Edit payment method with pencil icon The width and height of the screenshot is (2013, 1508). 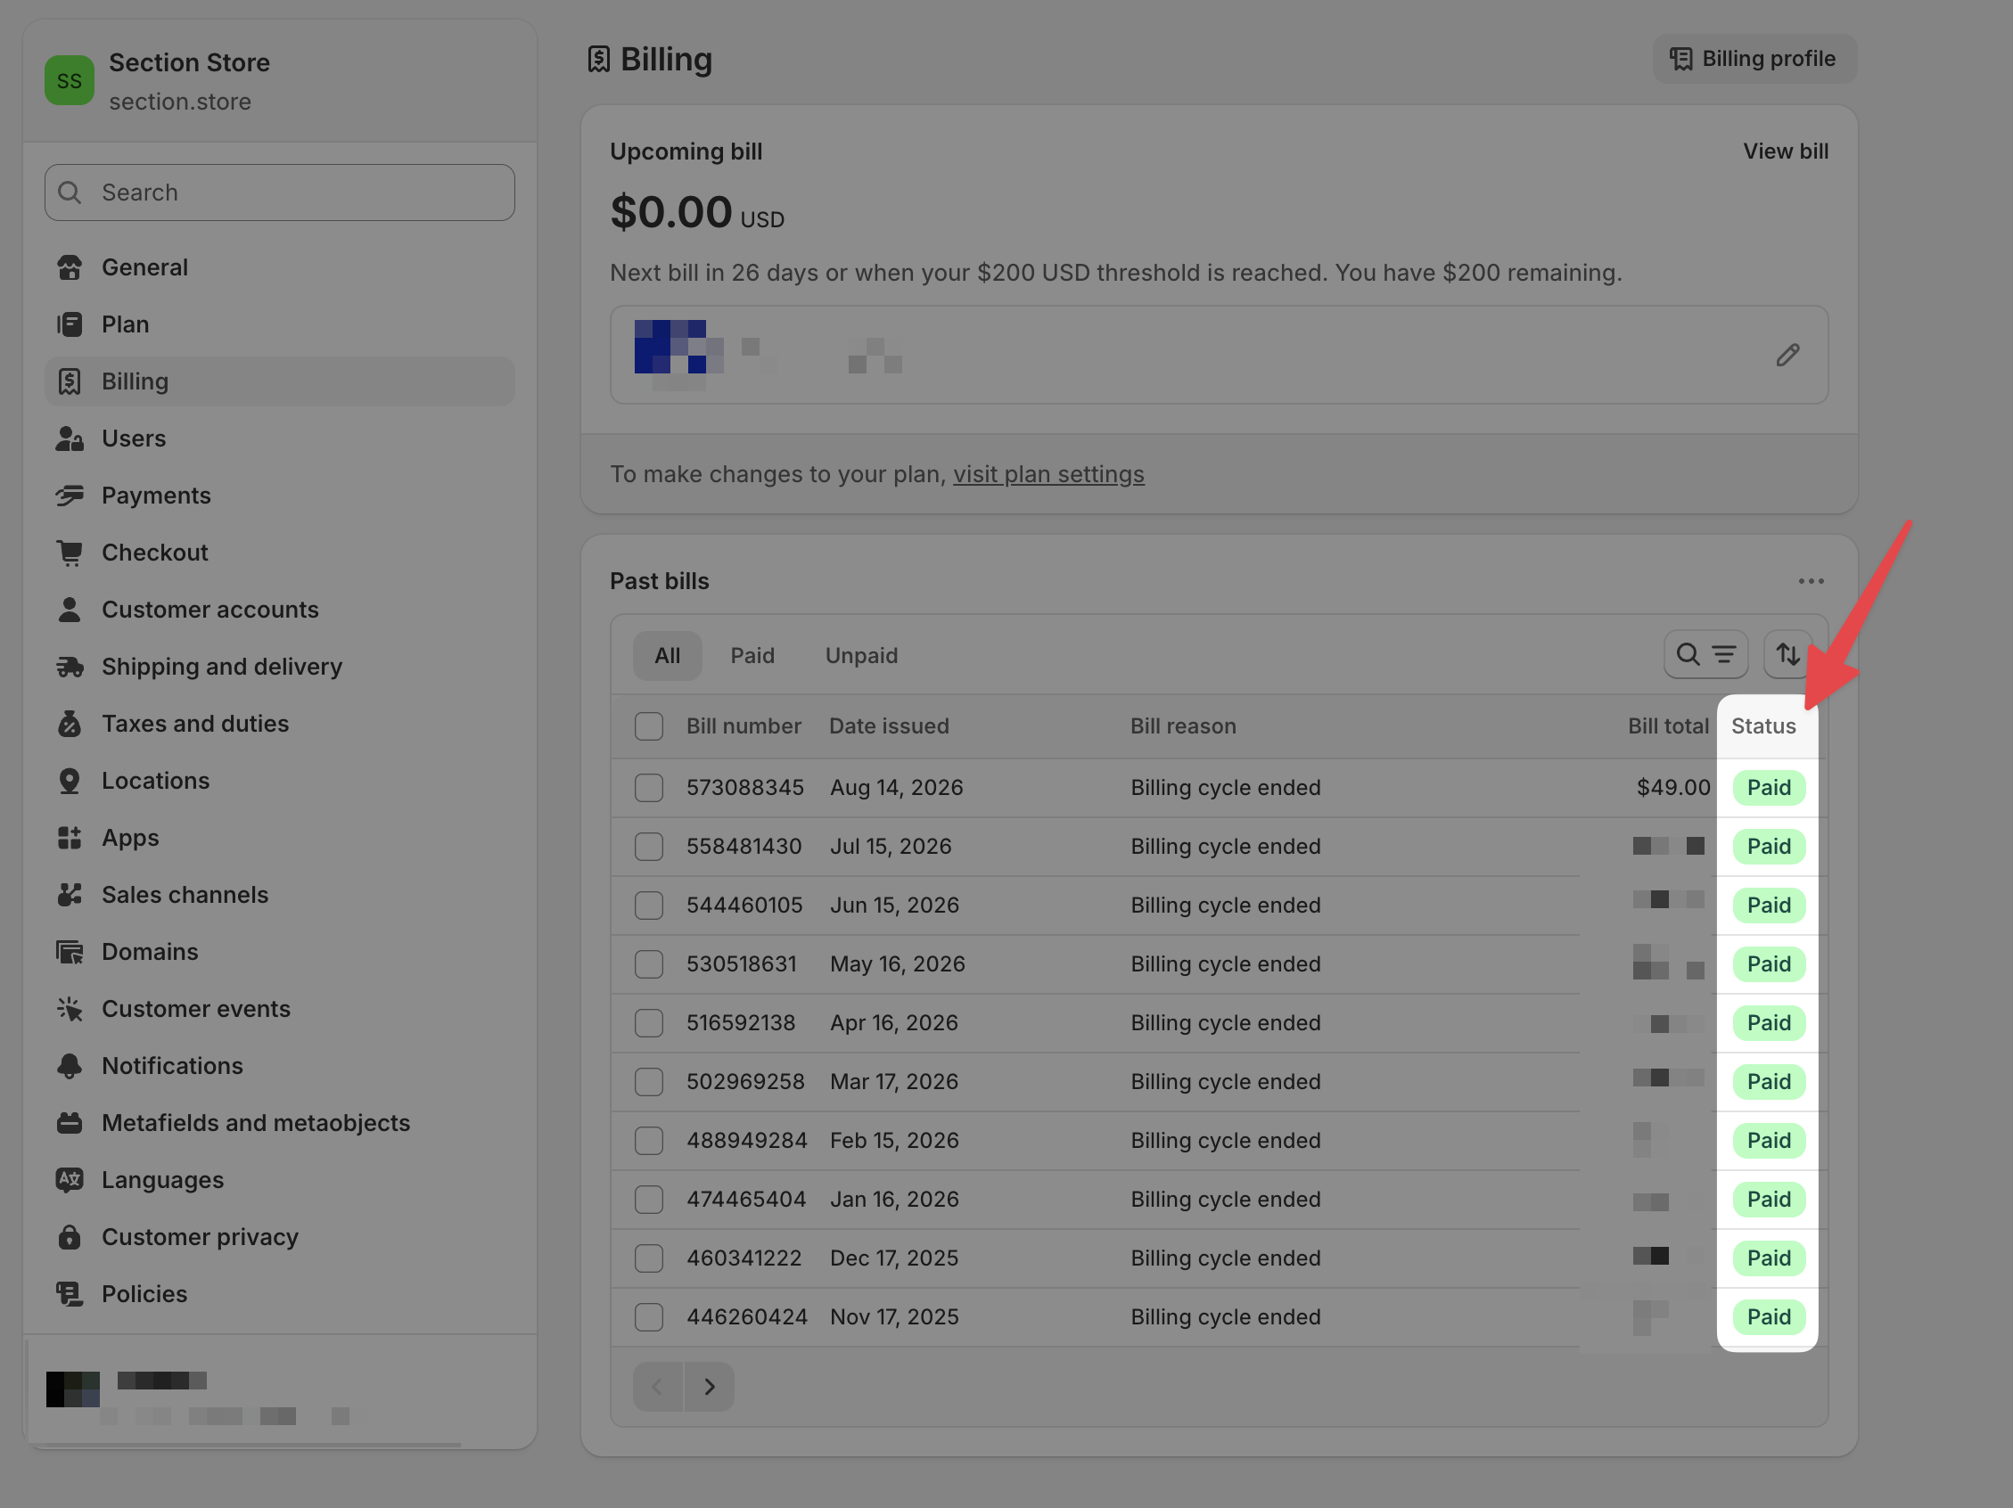(x=1787, y=355)
